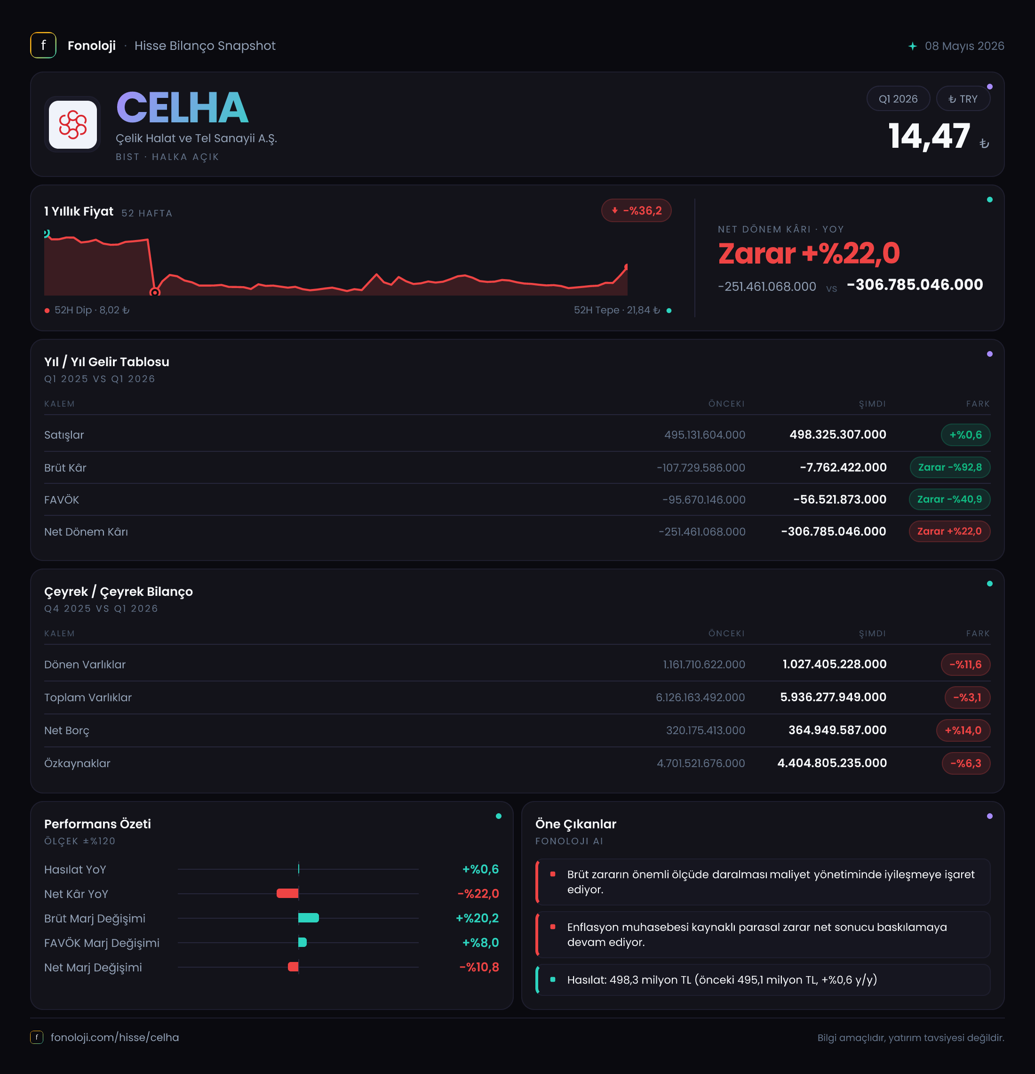Click the highlight about Enflasyon muhasebesi
Viewport: 1035px width, 1074px height.
tap(763, 934)
